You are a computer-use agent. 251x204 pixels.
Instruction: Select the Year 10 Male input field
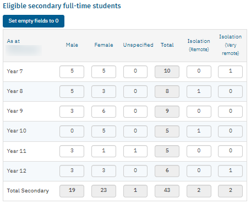(72, 131)
